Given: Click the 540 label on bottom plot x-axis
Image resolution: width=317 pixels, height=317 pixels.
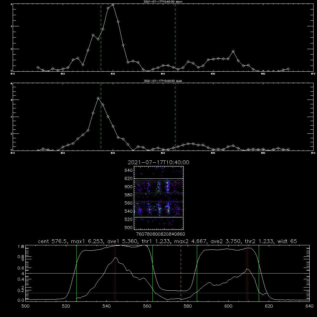Looking at the screenshot, I should click(x=107, y=306).
